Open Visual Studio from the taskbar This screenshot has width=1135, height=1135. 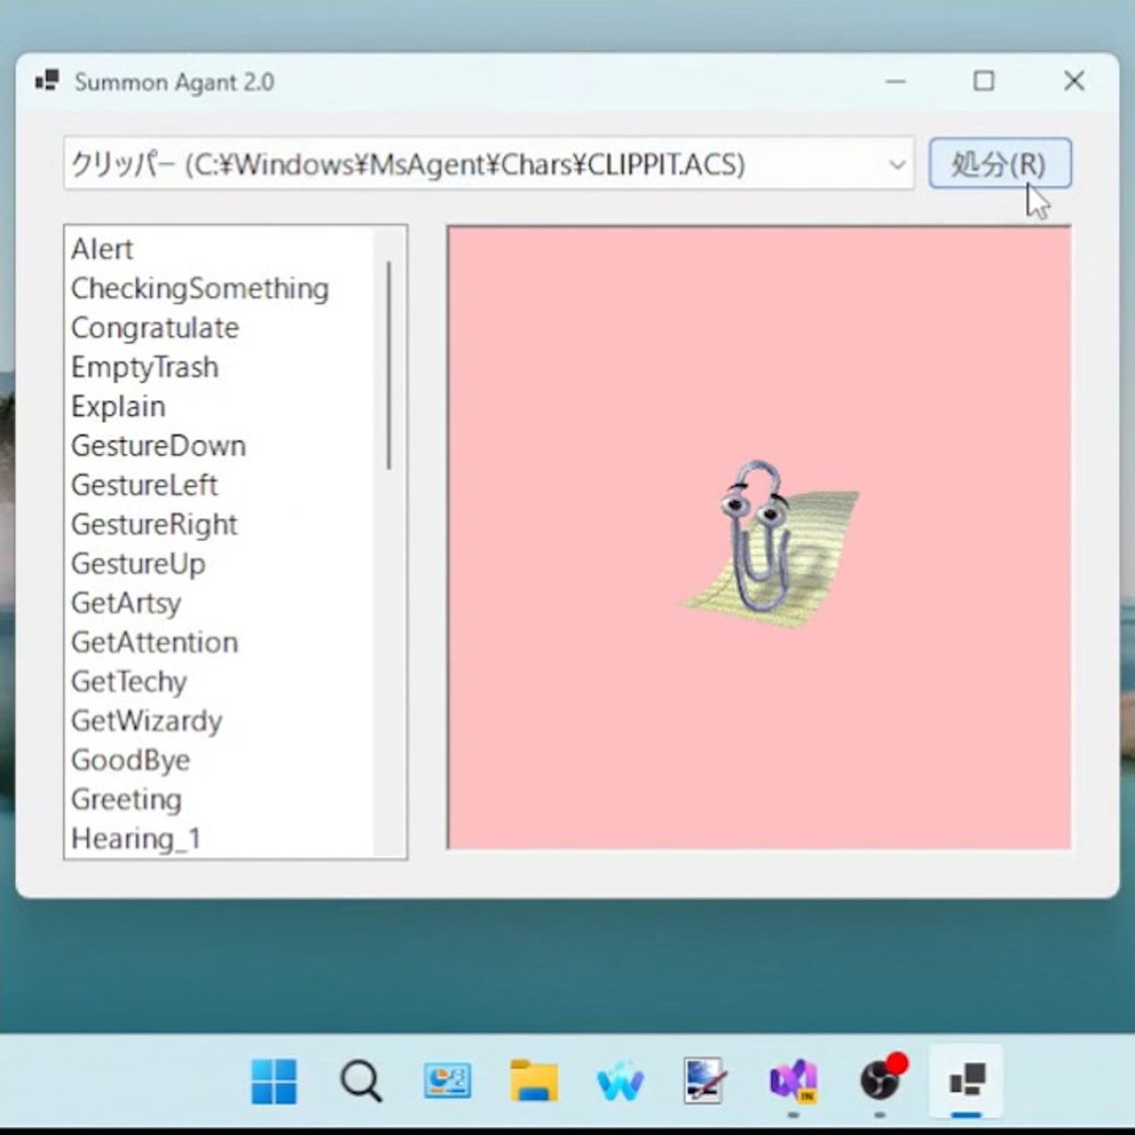coord(794,1081)
